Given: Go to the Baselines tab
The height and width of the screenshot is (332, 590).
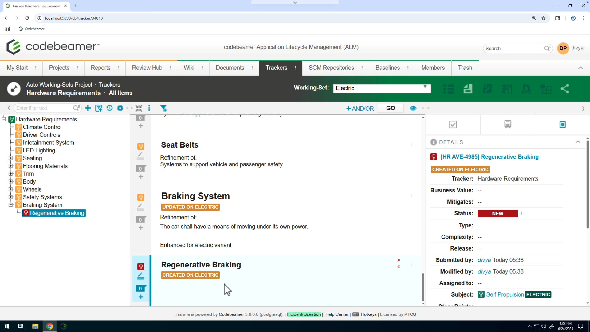Looking at the screenshot, I should 387,68.
